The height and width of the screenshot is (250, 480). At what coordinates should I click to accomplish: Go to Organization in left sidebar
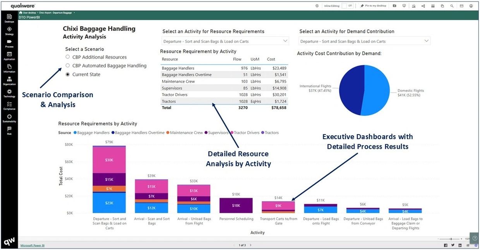[9, 80]
